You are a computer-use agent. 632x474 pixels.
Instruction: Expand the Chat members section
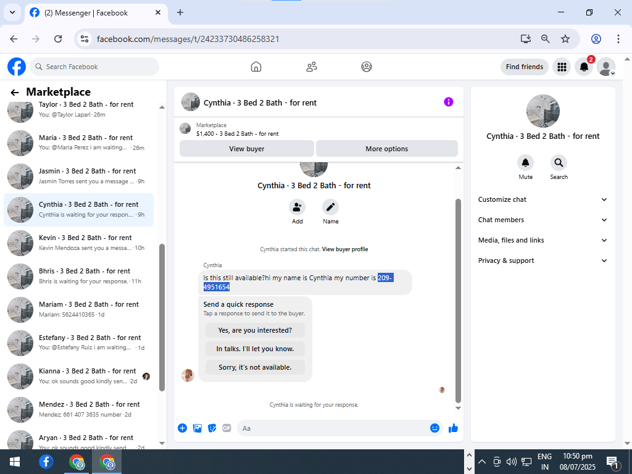click(543, 220)
